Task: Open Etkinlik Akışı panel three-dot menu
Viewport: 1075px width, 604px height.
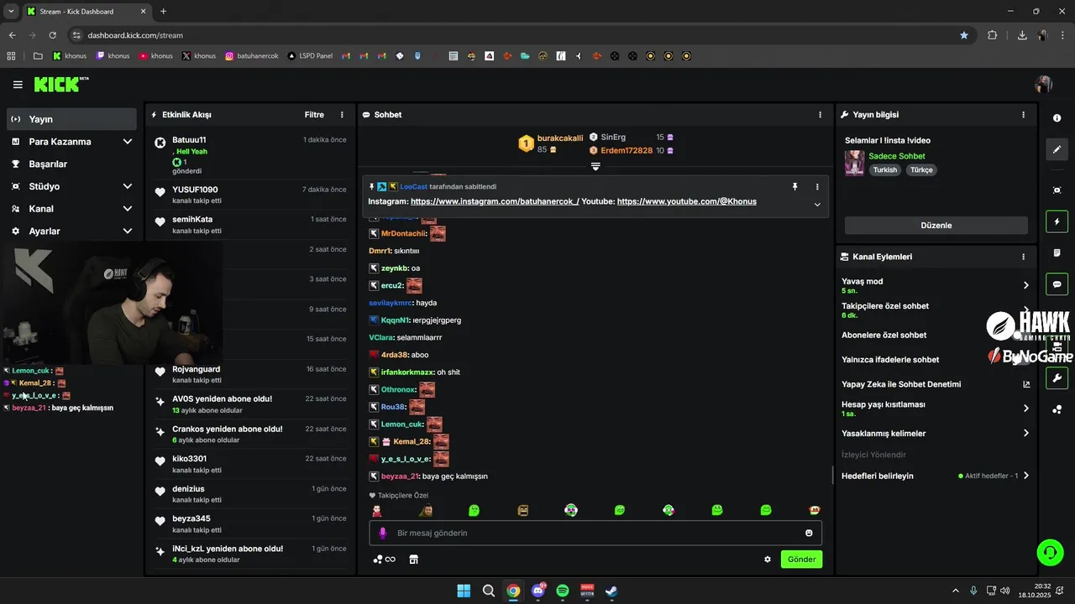Action: coord(342,115)
